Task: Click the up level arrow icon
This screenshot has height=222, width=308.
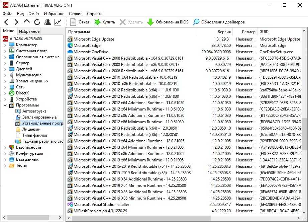Action: coord(27,22)
